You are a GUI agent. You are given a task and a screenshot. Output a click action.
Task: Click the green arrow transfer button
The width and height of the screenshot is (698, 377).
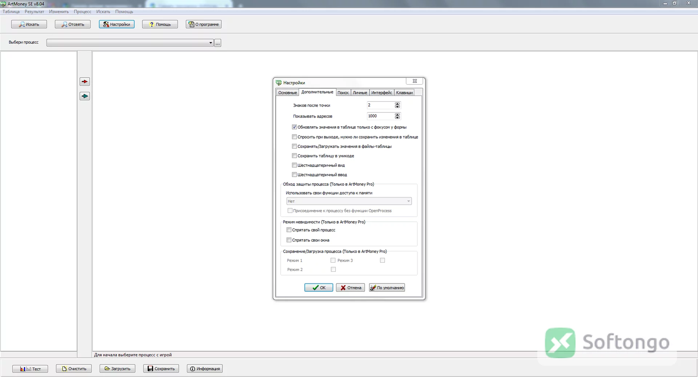(85, 96)
